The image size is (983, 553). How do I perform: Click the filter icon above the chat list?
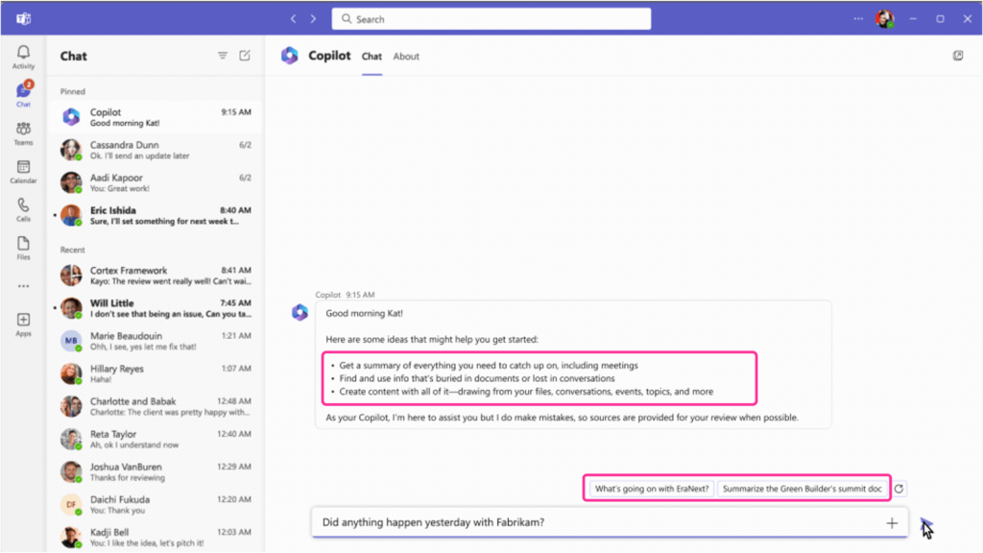(x=222, y=56)
